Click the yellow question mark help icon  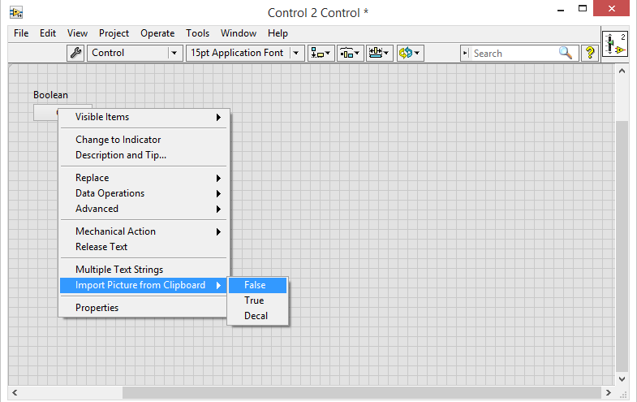590,53
